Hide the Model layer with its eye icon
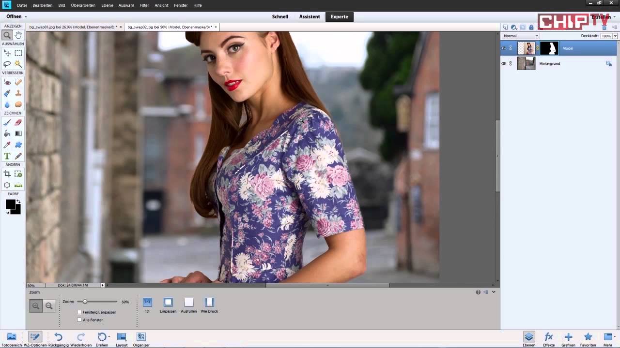Viewport: 620px width, 348px height. [504, 48]
